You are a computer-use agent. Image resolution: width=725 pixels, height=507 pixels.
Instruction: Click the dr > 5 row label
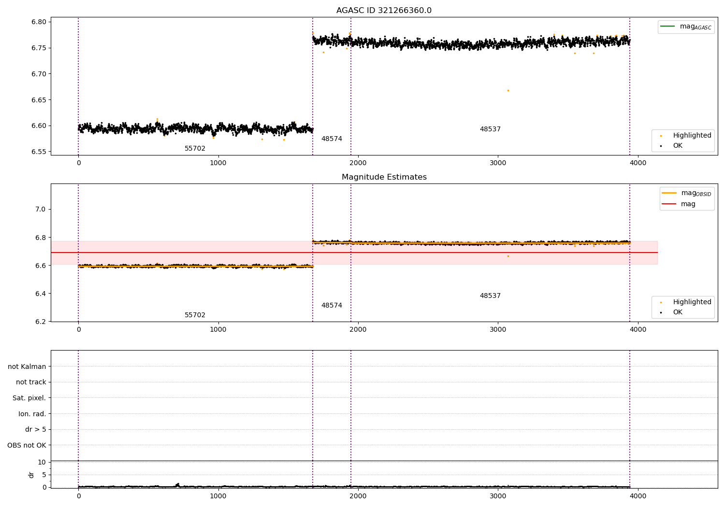coord(36,429)
